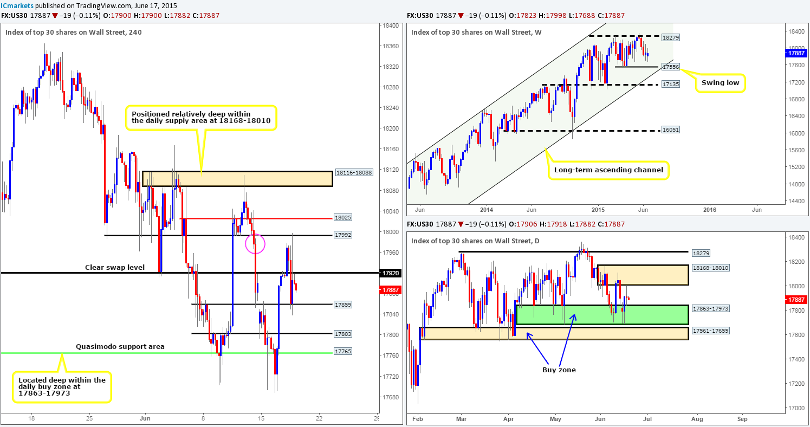Click the 17135 level label on weekly chart
Viewport: 810px width, 427px height.
[670, 85]
